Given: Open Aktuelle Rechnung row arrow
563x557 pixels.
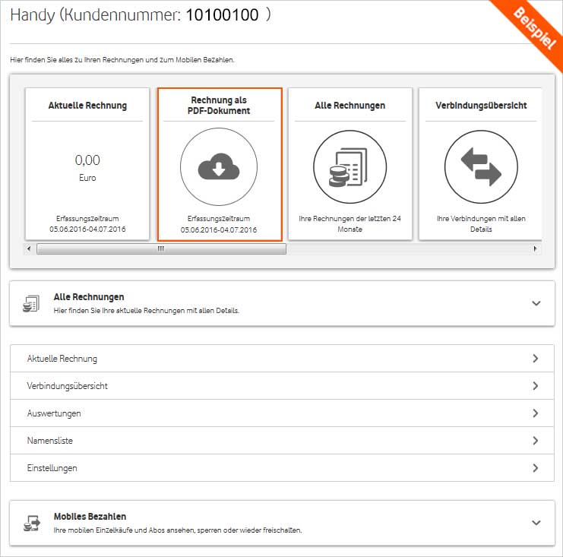Looking at the screenshot, I should (x=536, y=359).
